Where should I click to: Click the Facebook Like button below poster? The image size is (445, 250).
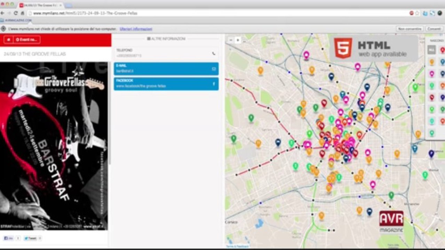tap(9, 238)
